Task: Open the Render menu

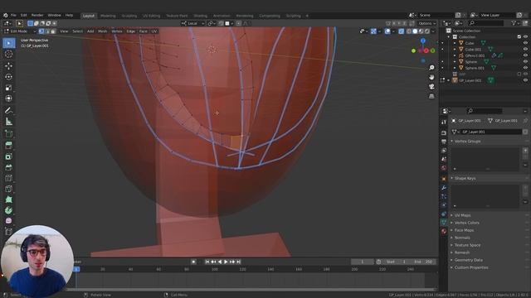Action: 37,15
